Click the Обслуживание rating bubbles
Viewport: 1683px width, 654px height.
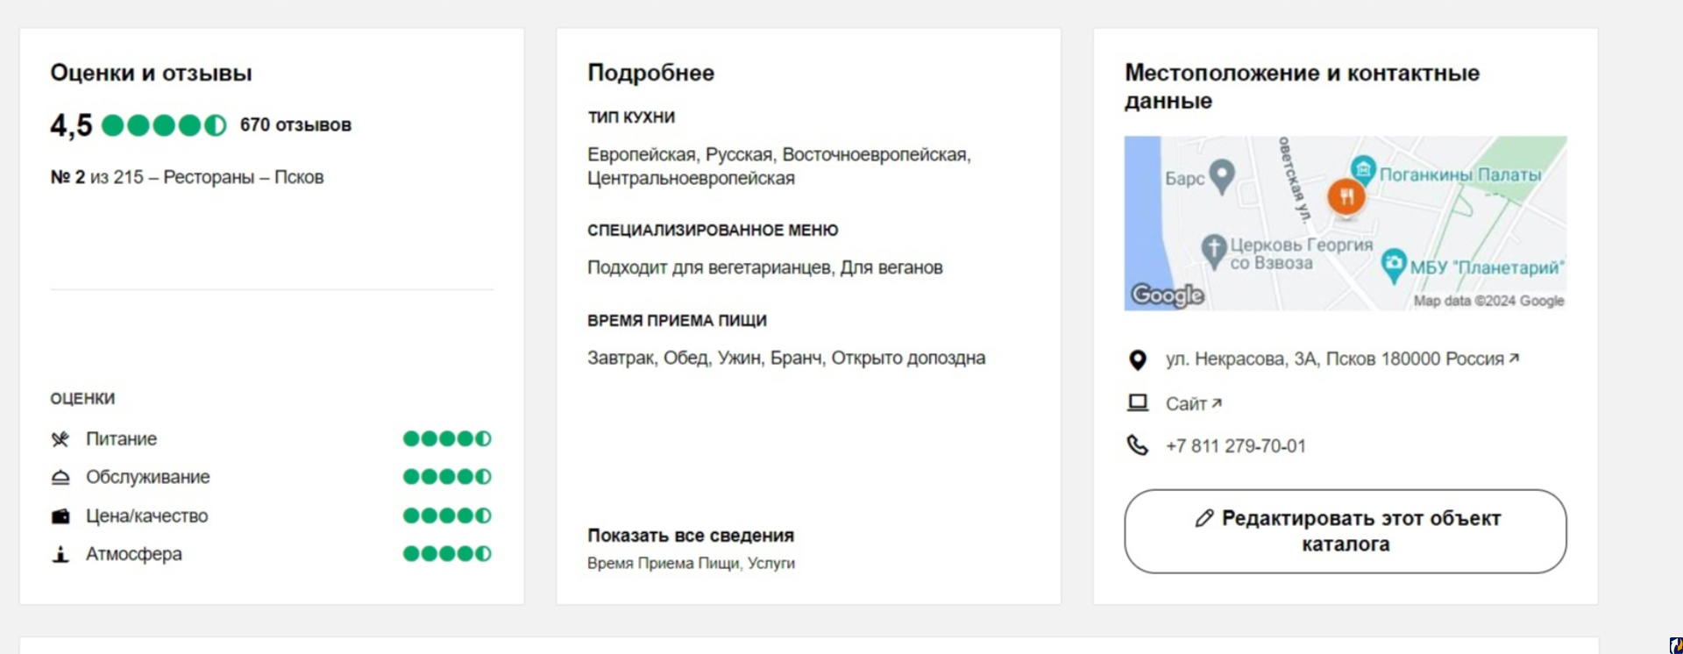[447, 477]
